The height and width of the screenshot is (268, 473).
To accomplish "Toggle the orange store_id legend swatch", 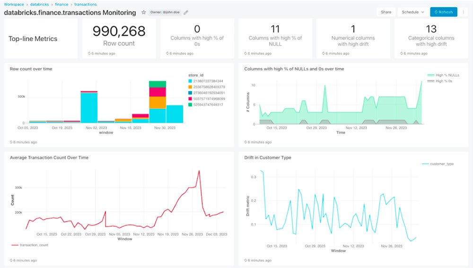I will (x=190, y=87).
